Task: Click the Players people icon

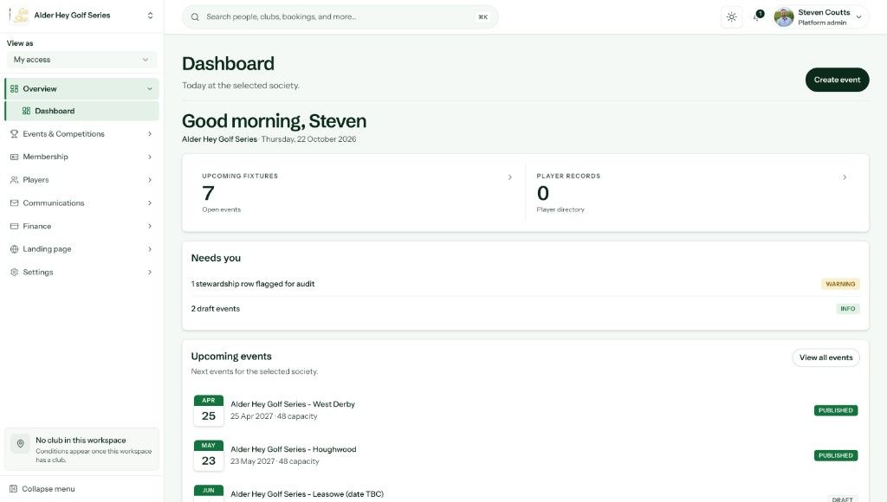Action: pos(14,180)
